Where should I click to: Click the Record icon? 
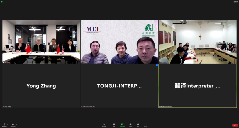click(x=130, y=125)
